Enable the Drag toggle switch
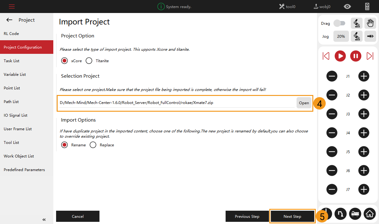This screenshot has width=379, height=224. pyautogui.click(x=340, y=23)
